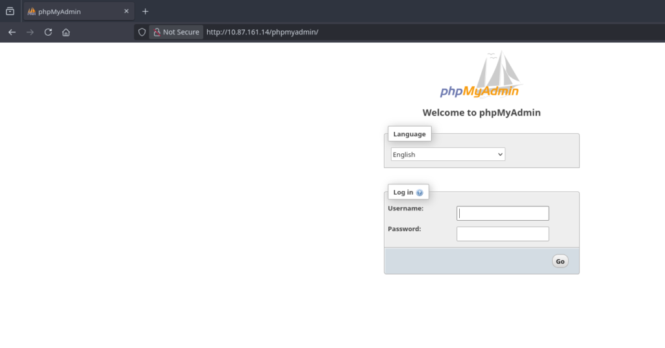Click the Password label

(x=404, y=229)
